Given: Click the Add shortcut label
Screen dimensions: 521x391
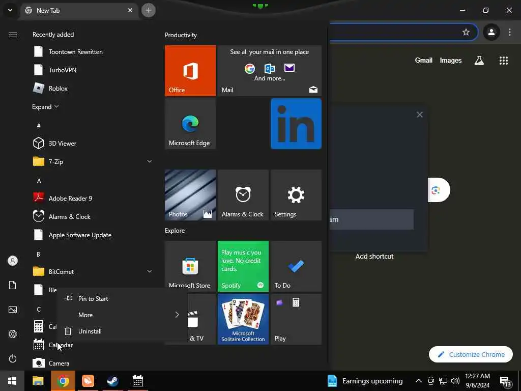Looking at the screenshot, I should coord(374,257).
